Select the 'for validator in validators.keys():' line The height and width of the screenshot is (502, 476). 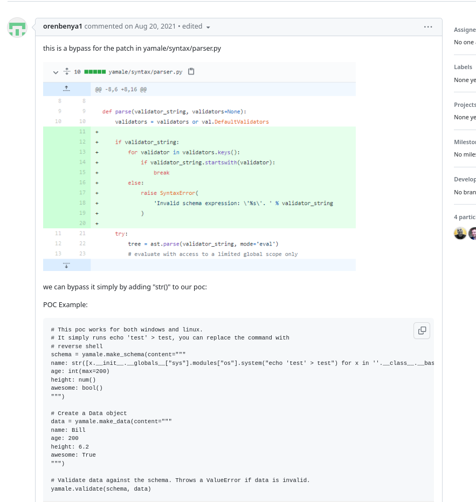point(184,152)
